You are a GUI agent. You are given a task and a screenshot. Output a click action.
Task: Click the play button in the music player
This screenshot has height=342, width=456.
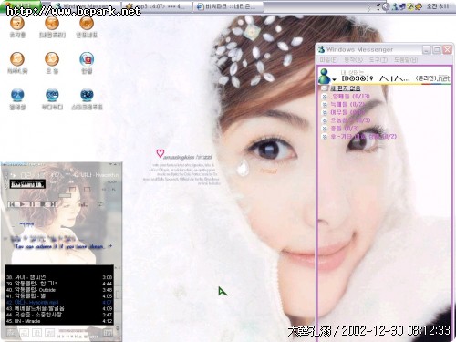(22, 204)
